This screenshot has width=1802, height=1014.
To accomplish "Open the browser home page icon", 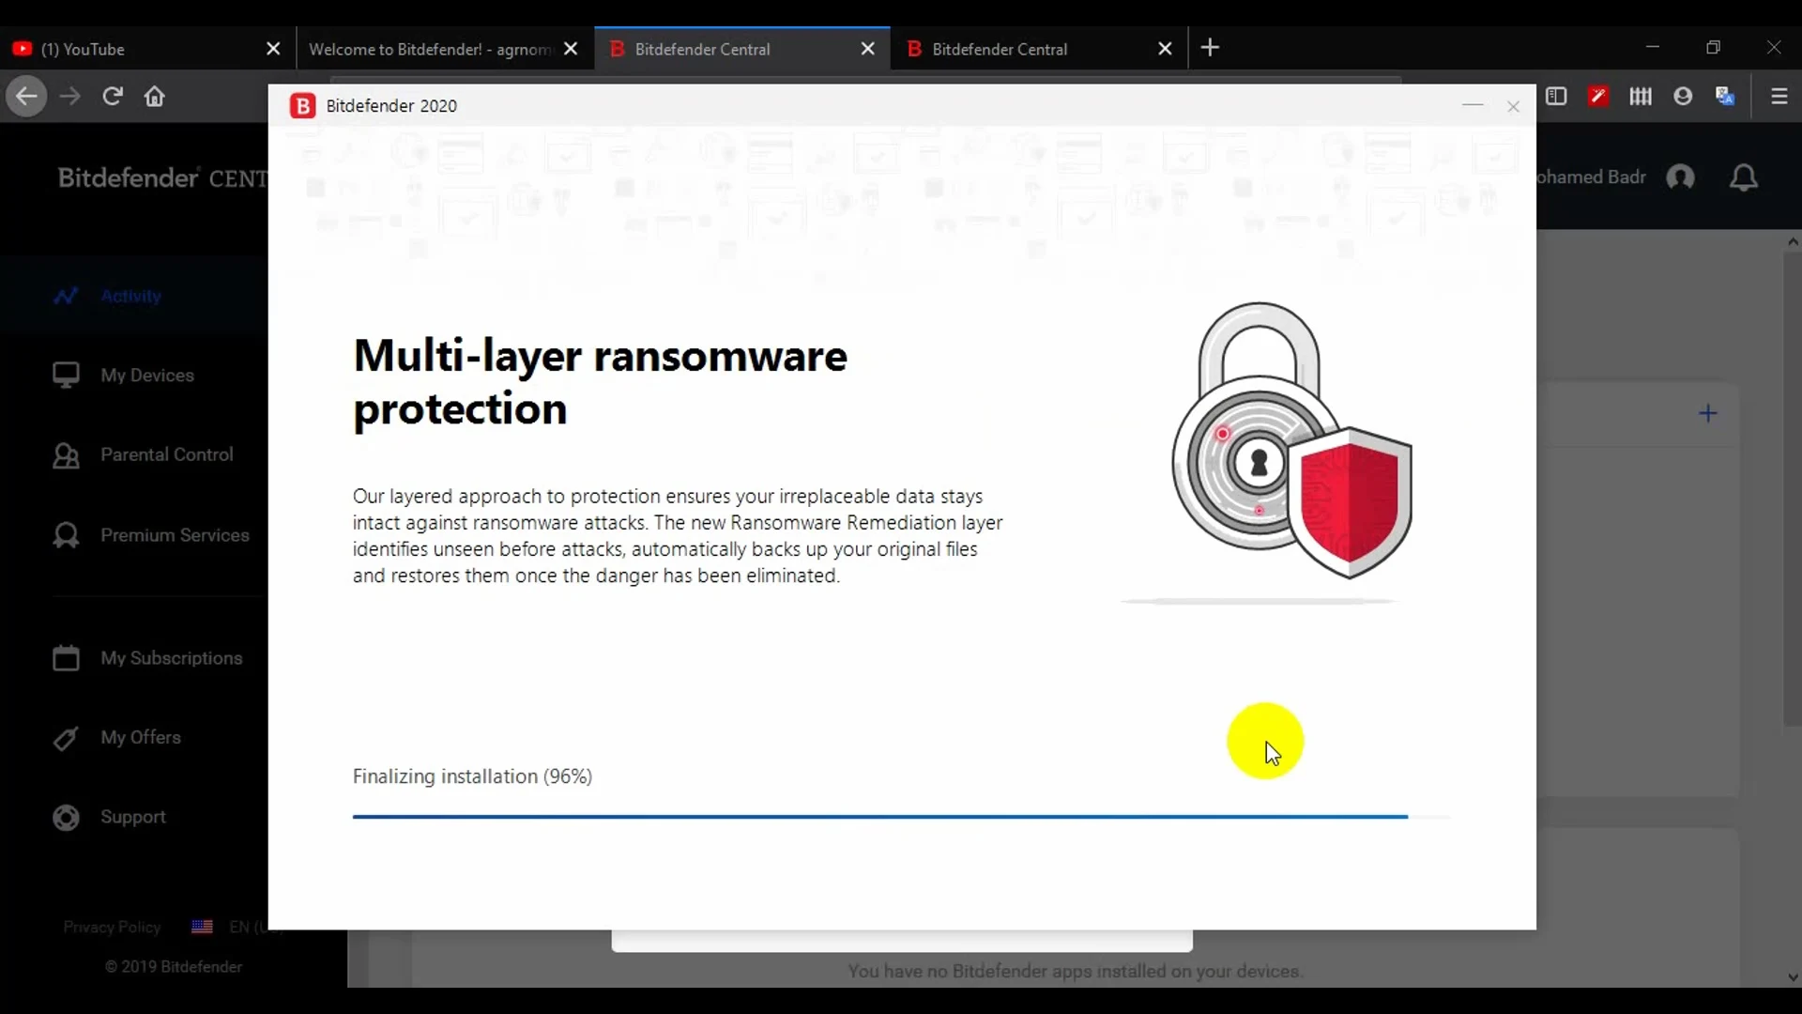I will [155, 97].
